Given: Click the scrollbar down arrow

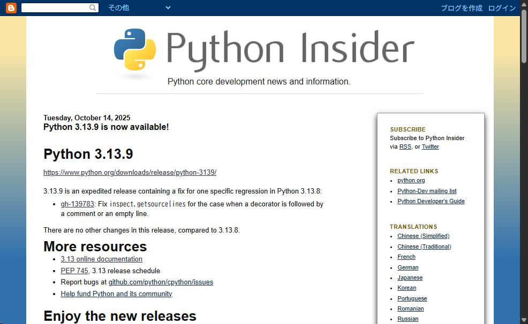Looking at the screenshot, I should pos(524,320).
